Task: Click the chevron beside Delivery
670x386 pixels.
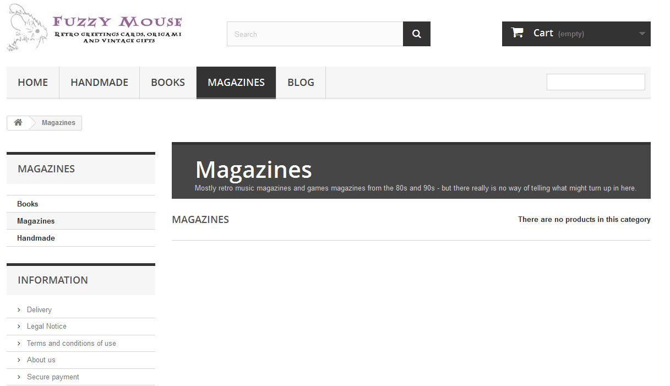Action: 19,310
